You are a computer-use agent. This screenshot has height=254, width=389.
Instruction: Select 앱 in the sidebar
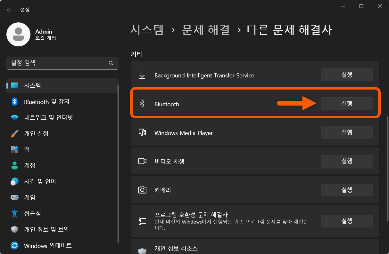[62, 149]
